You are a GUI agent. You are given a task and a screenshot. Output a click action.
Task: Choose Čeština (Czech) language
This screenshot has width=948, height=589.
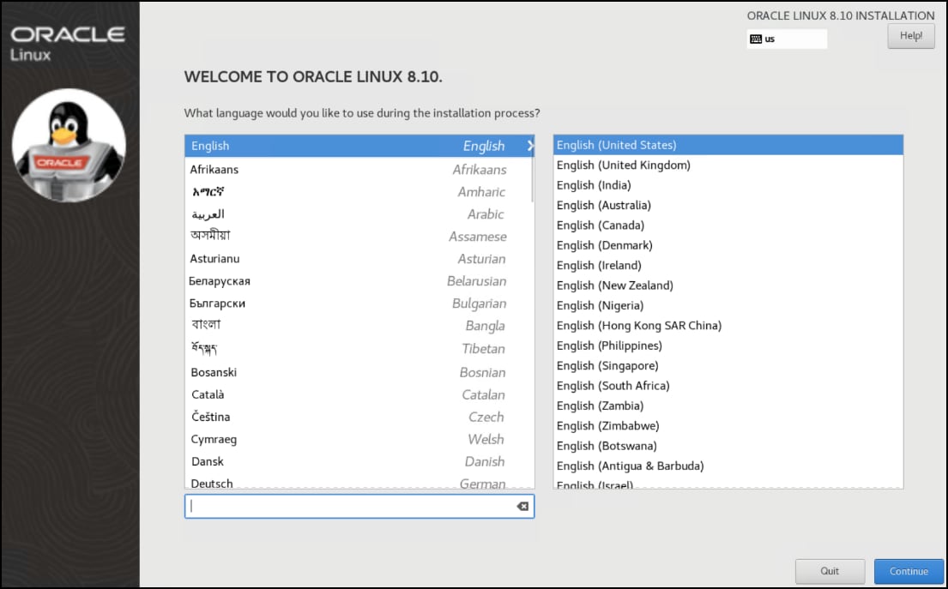pos(359,417)
